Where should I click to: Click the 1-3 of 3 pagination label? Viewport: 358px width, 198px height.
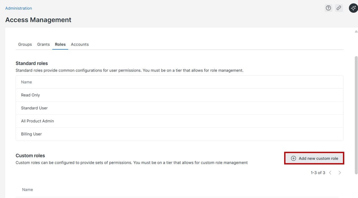click(318, 173)
